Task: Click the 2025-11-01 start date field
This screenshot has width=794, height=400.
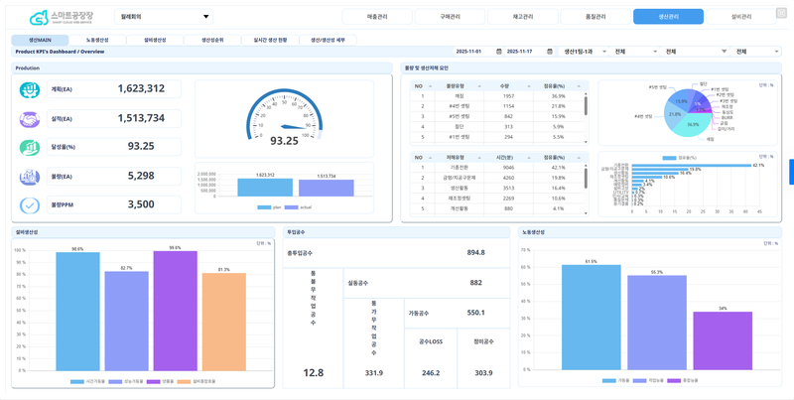Action: click(469, 52)
